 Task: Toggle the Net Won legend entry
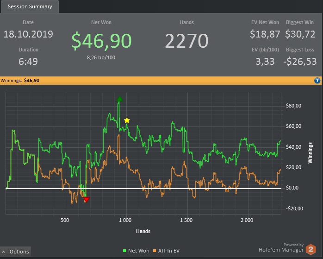[136, 251]
